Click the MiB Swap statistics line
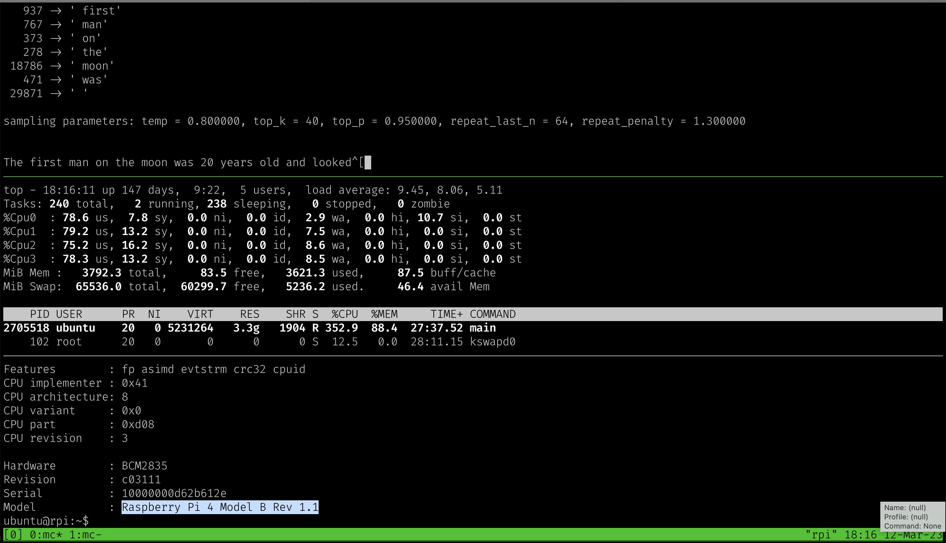Screen dimensions: 946x543 [x=246, y=286]
